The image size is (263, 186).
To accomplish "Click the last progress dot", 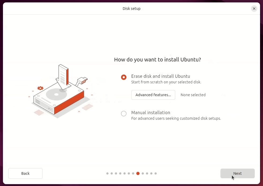I will pyautogui.click(x=156, y=173).
